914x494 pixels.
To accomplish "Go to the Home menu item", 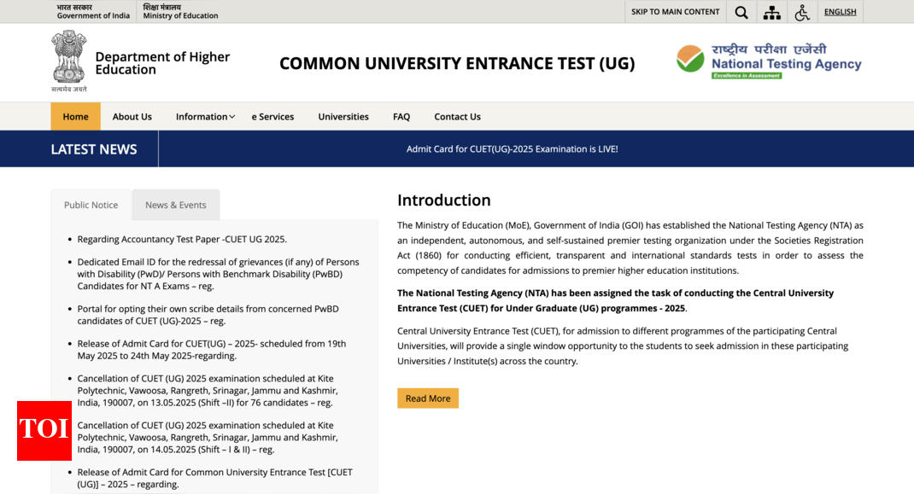I will (76, 117).
